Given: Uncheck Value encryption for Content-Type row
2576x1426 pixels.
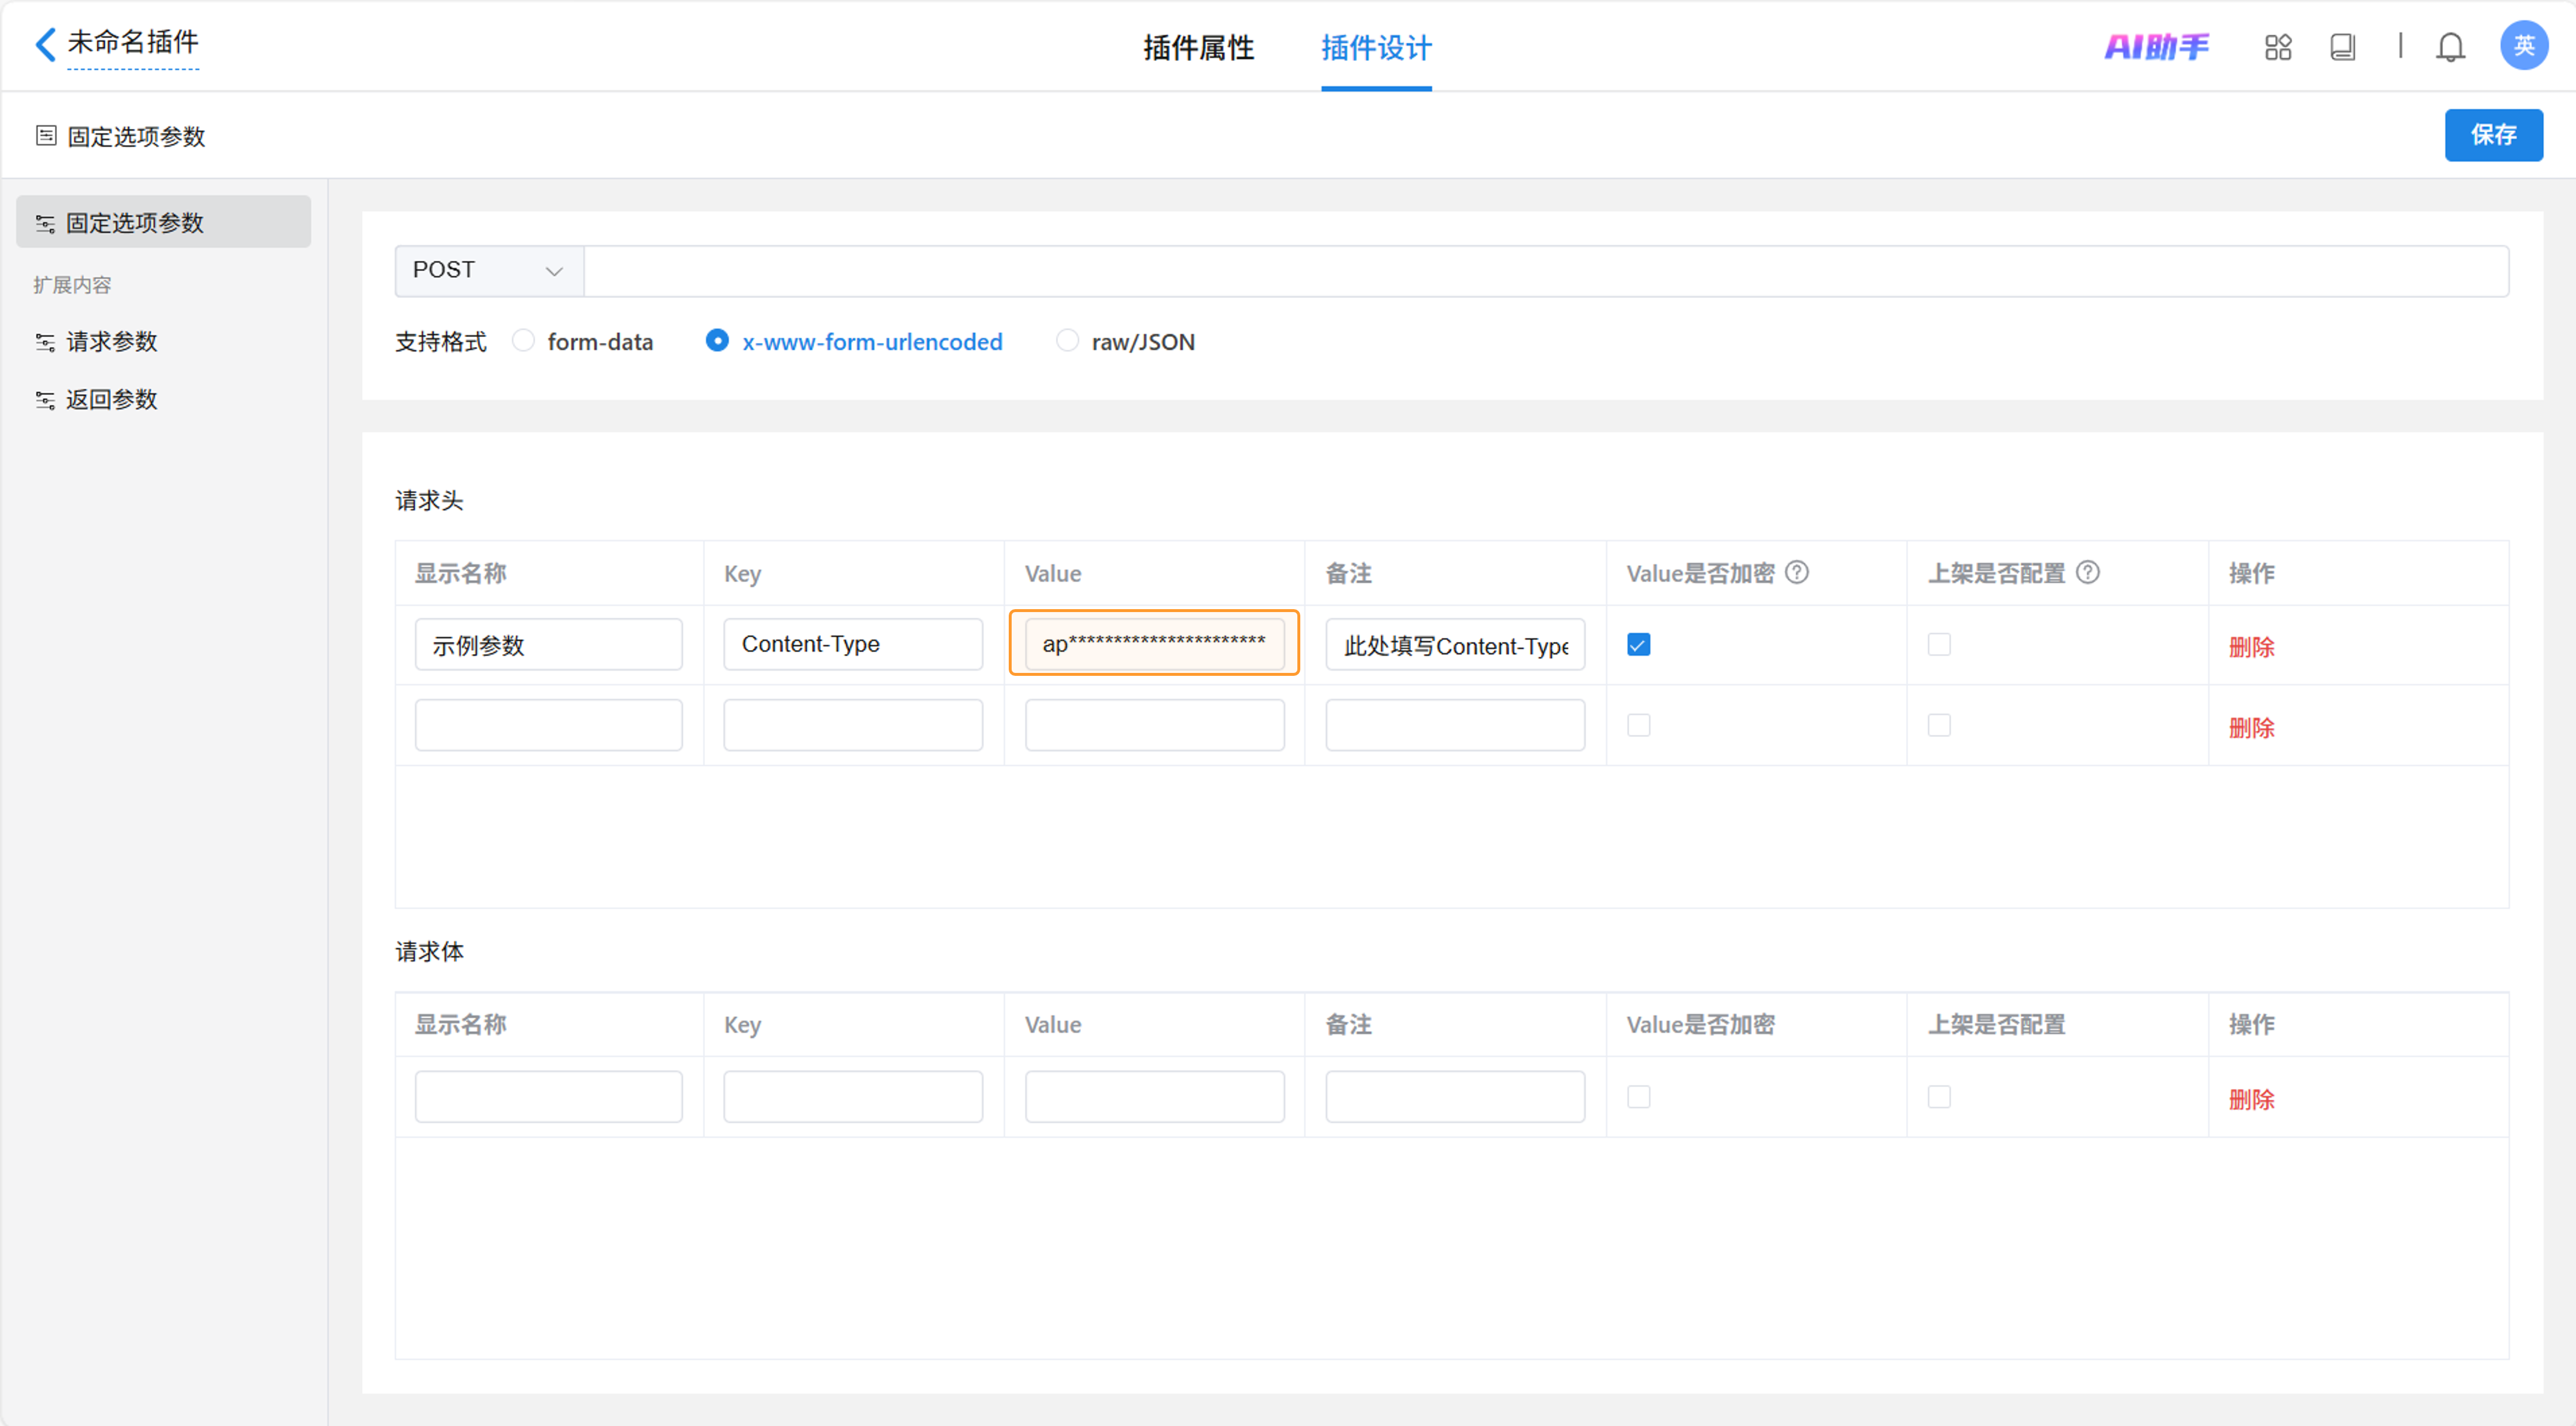Looking at the screenshot, I should click(1638, 645).
